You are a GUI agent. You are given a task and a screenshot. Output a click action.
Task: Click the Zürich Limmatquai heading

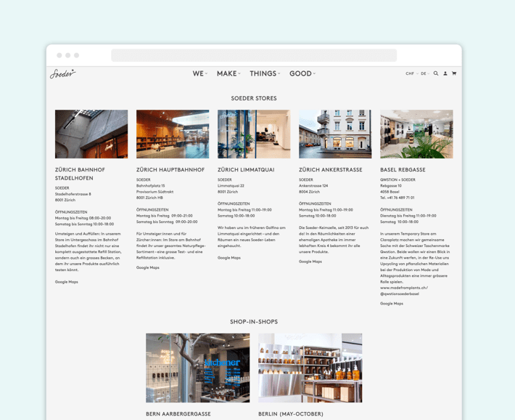pyautogui.click(x=246, y=169)
